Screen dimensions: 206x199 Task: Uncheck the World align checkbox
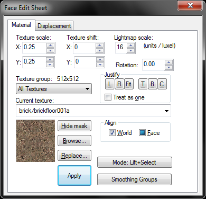pos(112,133)
